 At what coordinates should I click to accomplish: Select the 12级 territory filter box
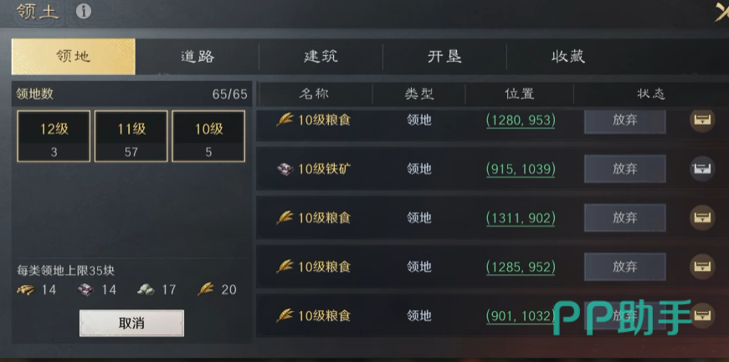[54, 136]
